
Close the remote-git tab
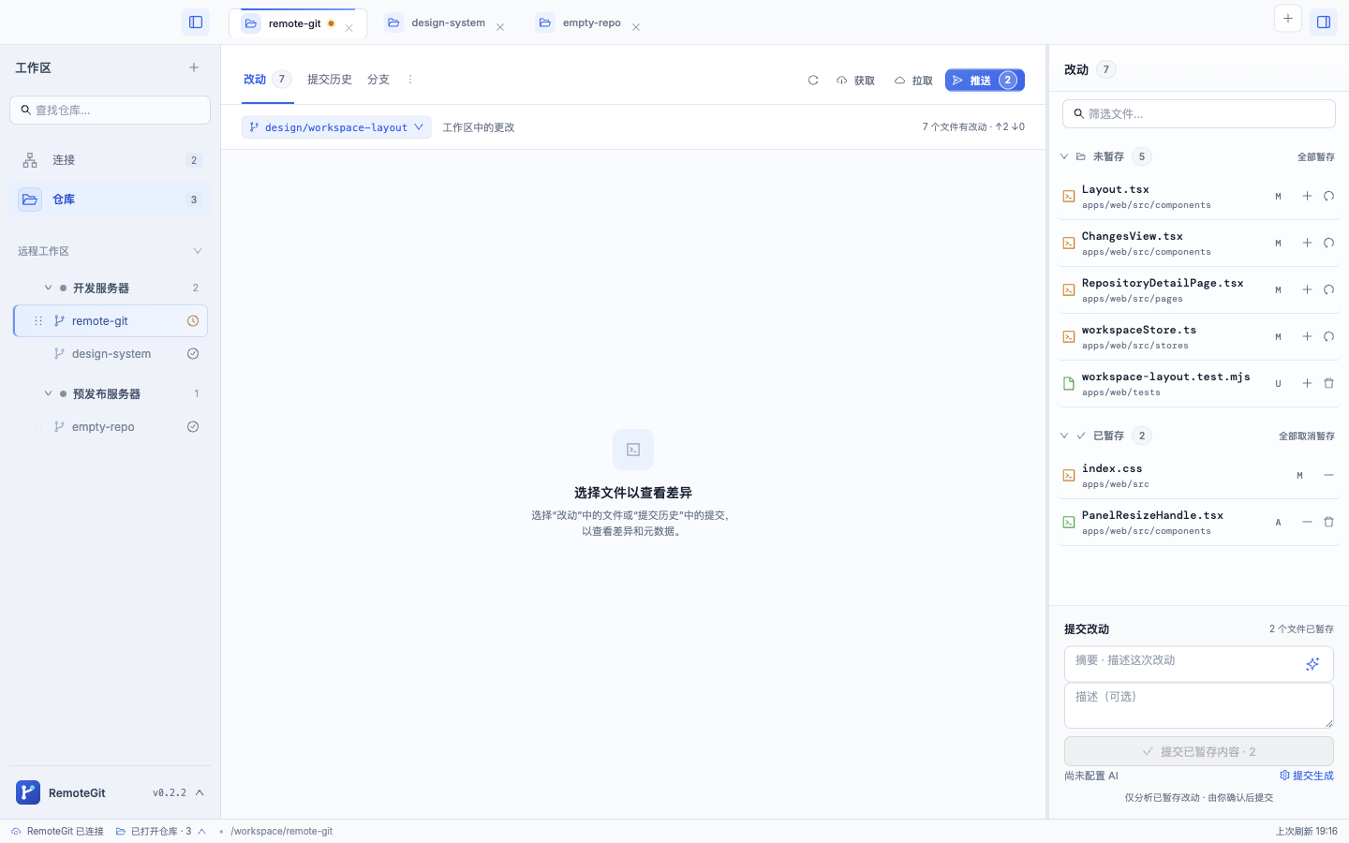click(348, 28)
